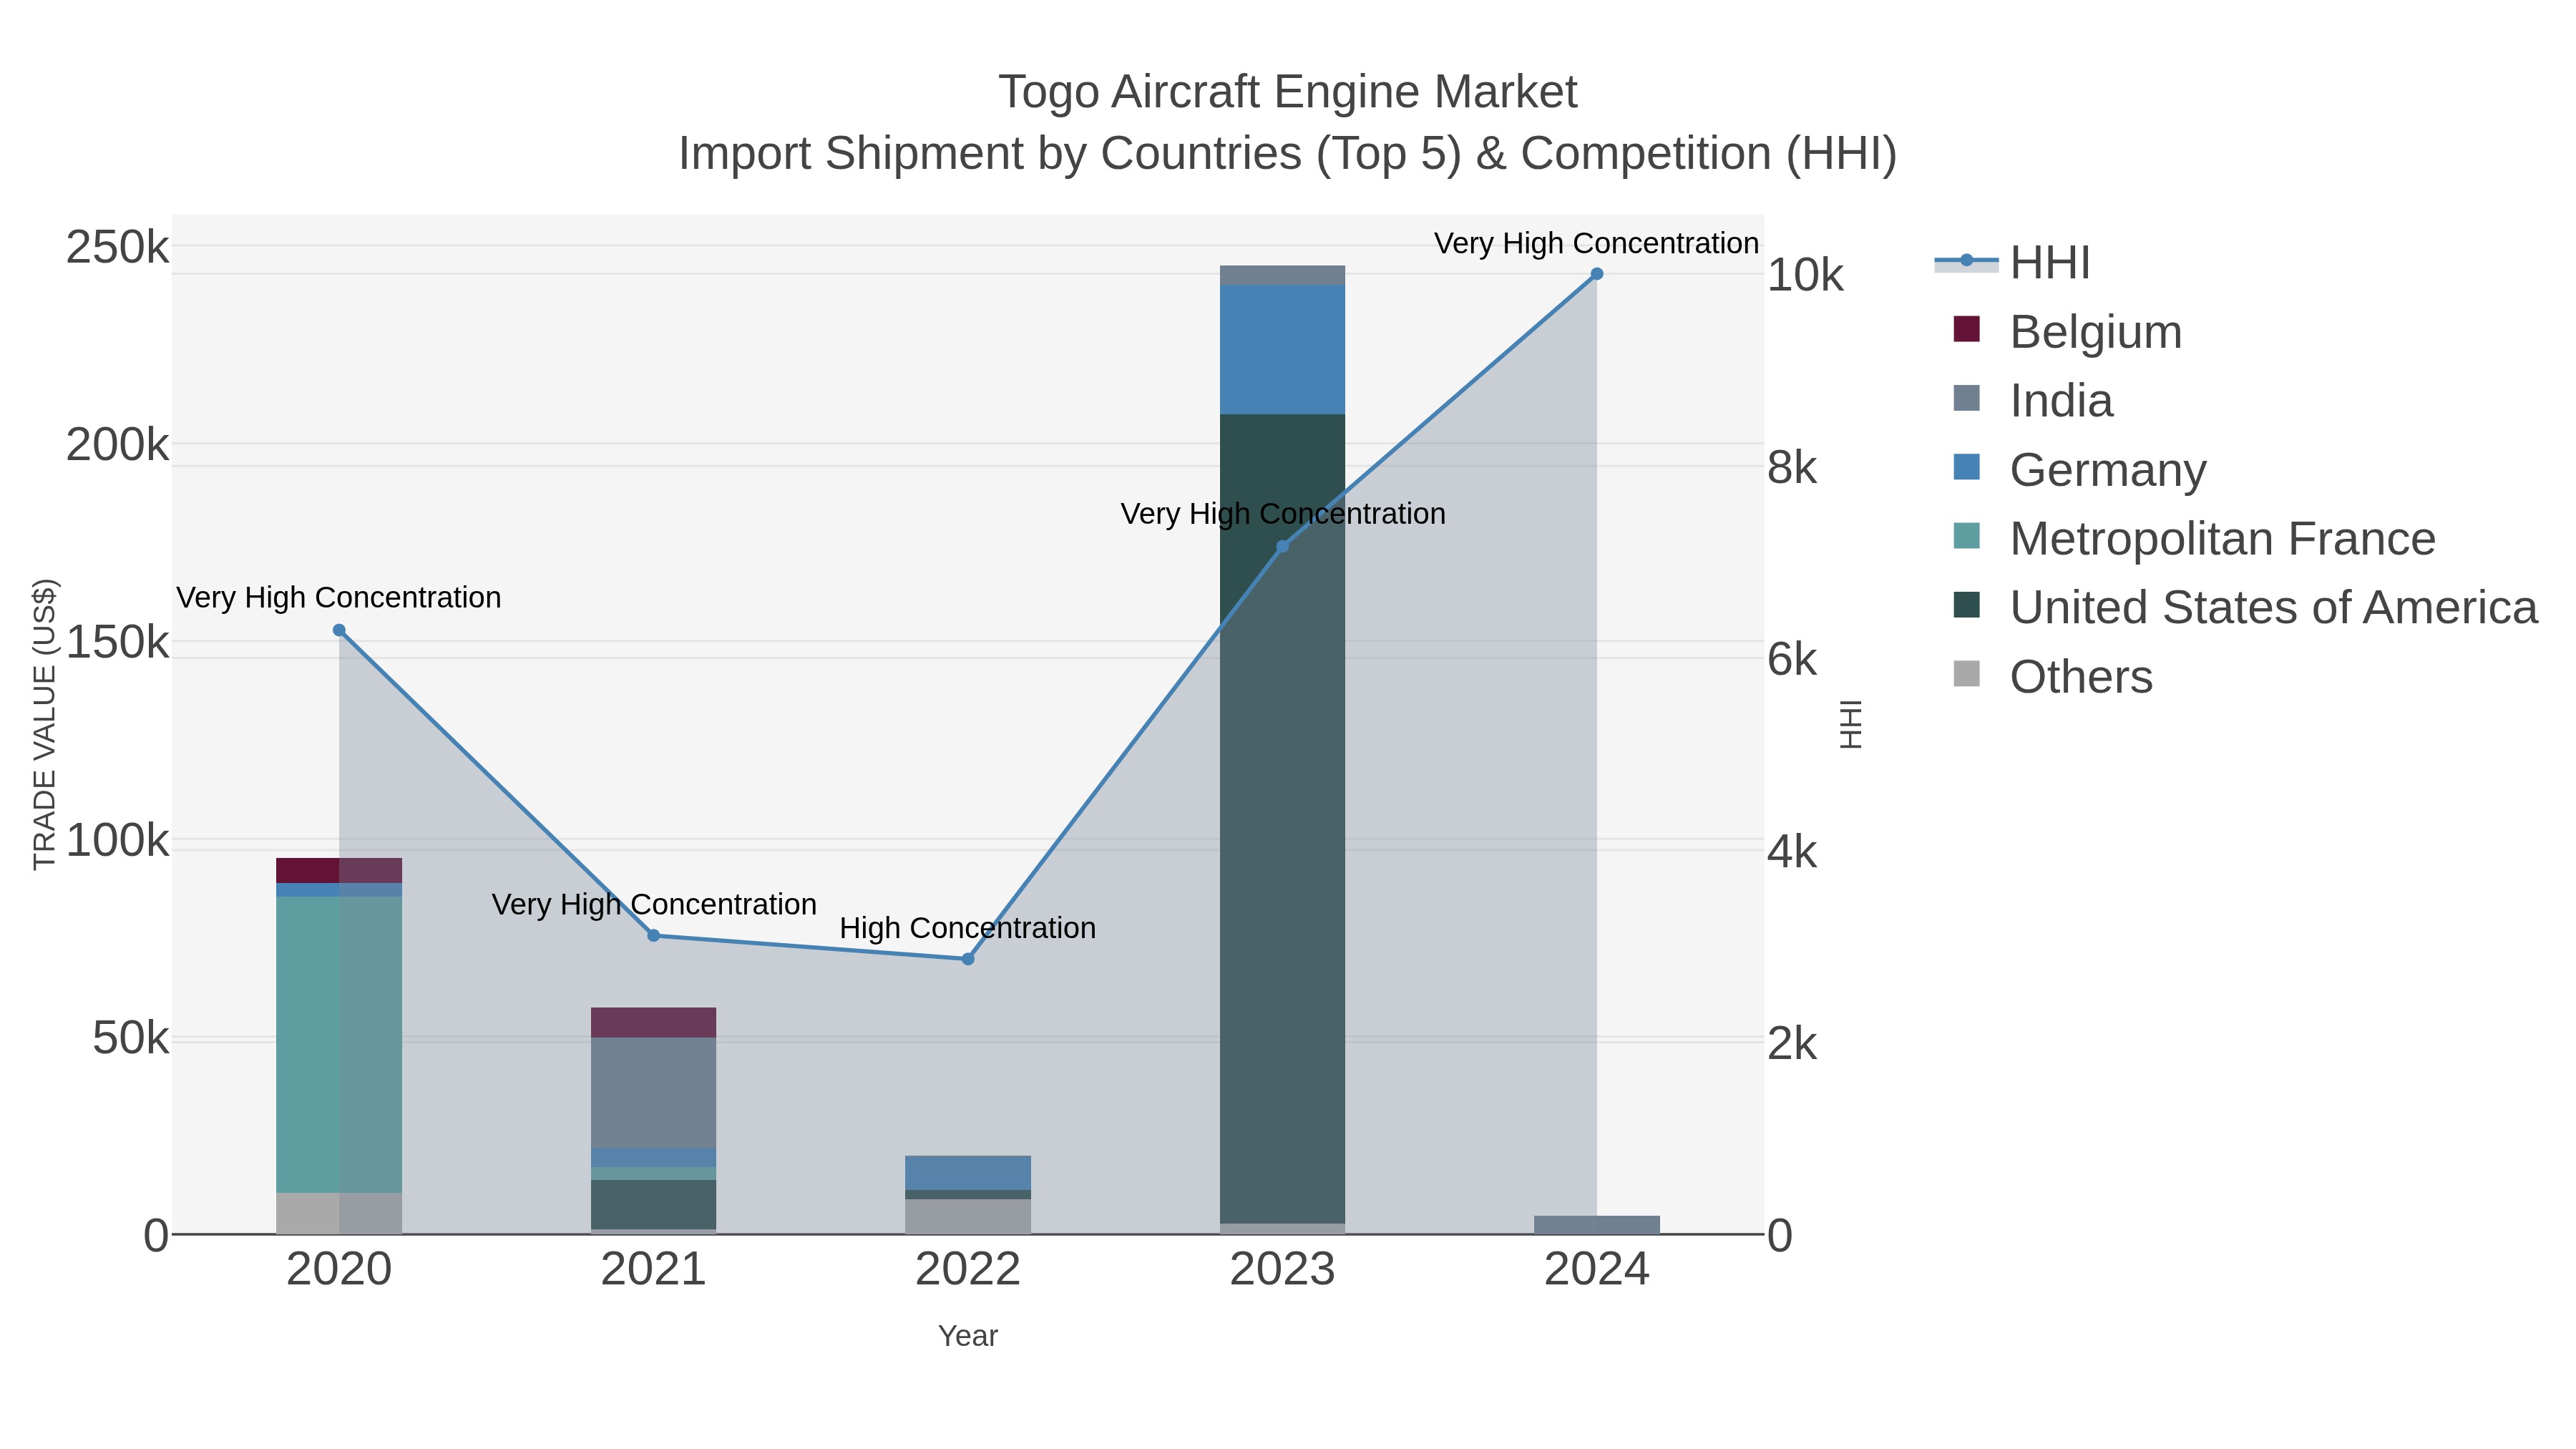
Task: Toggle the Belgium legend entry
Action: click(x=2067, y=331)
